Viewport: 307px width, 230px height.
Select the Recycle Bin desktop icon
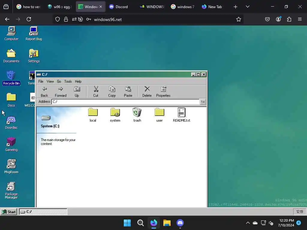coord(11,78)
